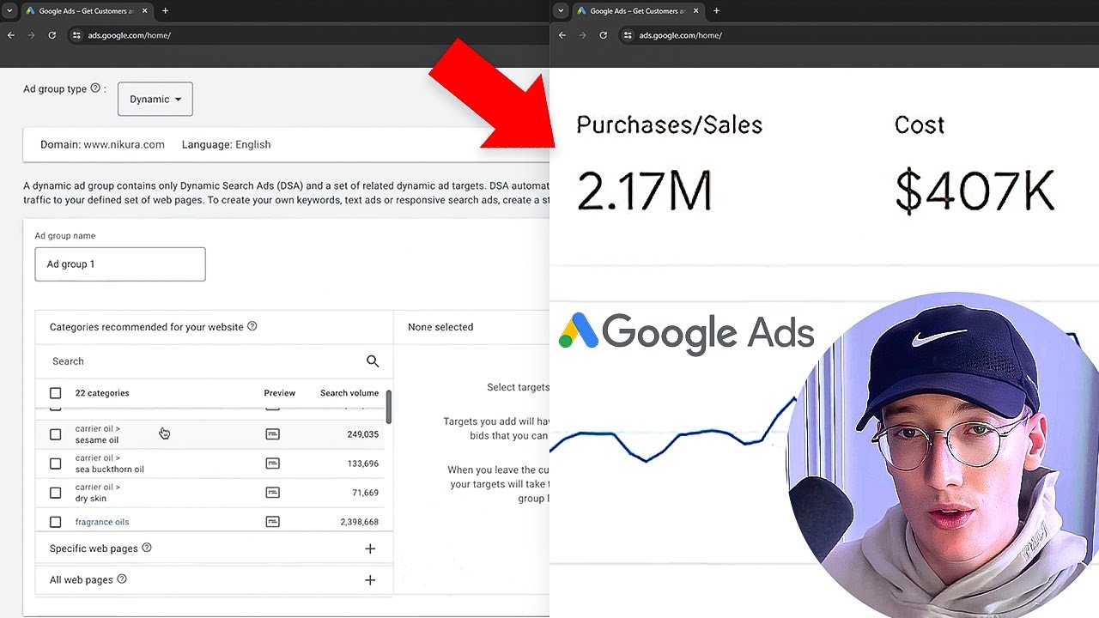The height and width of the screenshot is (618, 1099).
Task: Click the right window address bar URL
Action: pyautogui.click(x=680, y=35)
